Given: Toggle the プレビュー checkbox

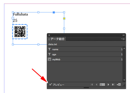Looking at the screenshot, I should point(50,85).
